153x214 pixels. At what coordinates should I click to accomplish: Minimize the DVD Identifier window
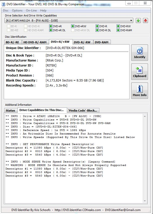(x=129, y=3)
